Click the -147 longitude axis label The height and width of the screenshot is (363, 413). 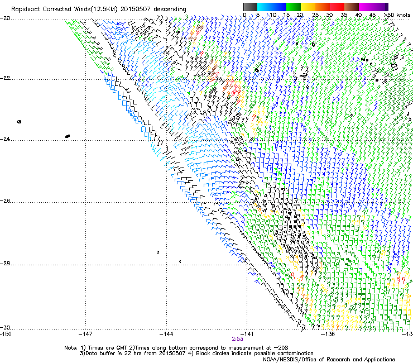(x=85, y=335)
